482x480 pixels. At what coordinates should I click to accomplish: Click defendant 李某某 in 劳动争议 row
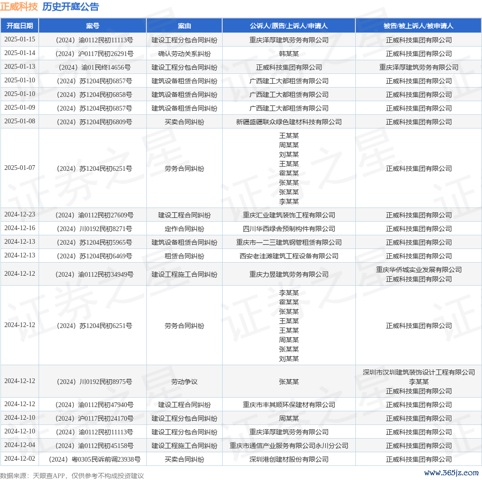pos(418,382)
